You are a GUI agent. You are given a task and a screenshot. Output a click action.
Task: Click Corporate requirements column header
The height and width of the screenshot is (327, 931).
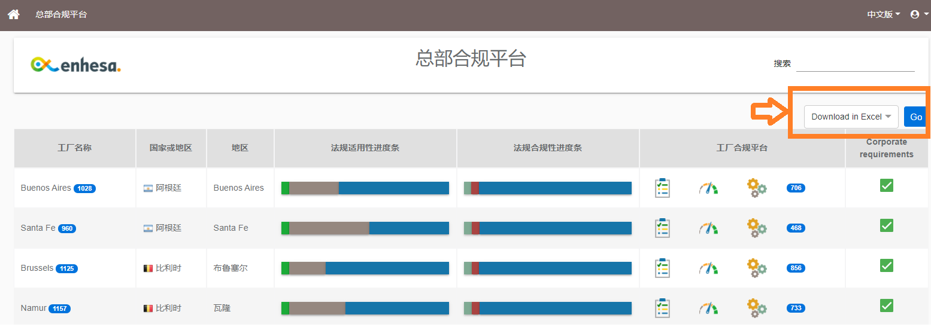point(887,148)
